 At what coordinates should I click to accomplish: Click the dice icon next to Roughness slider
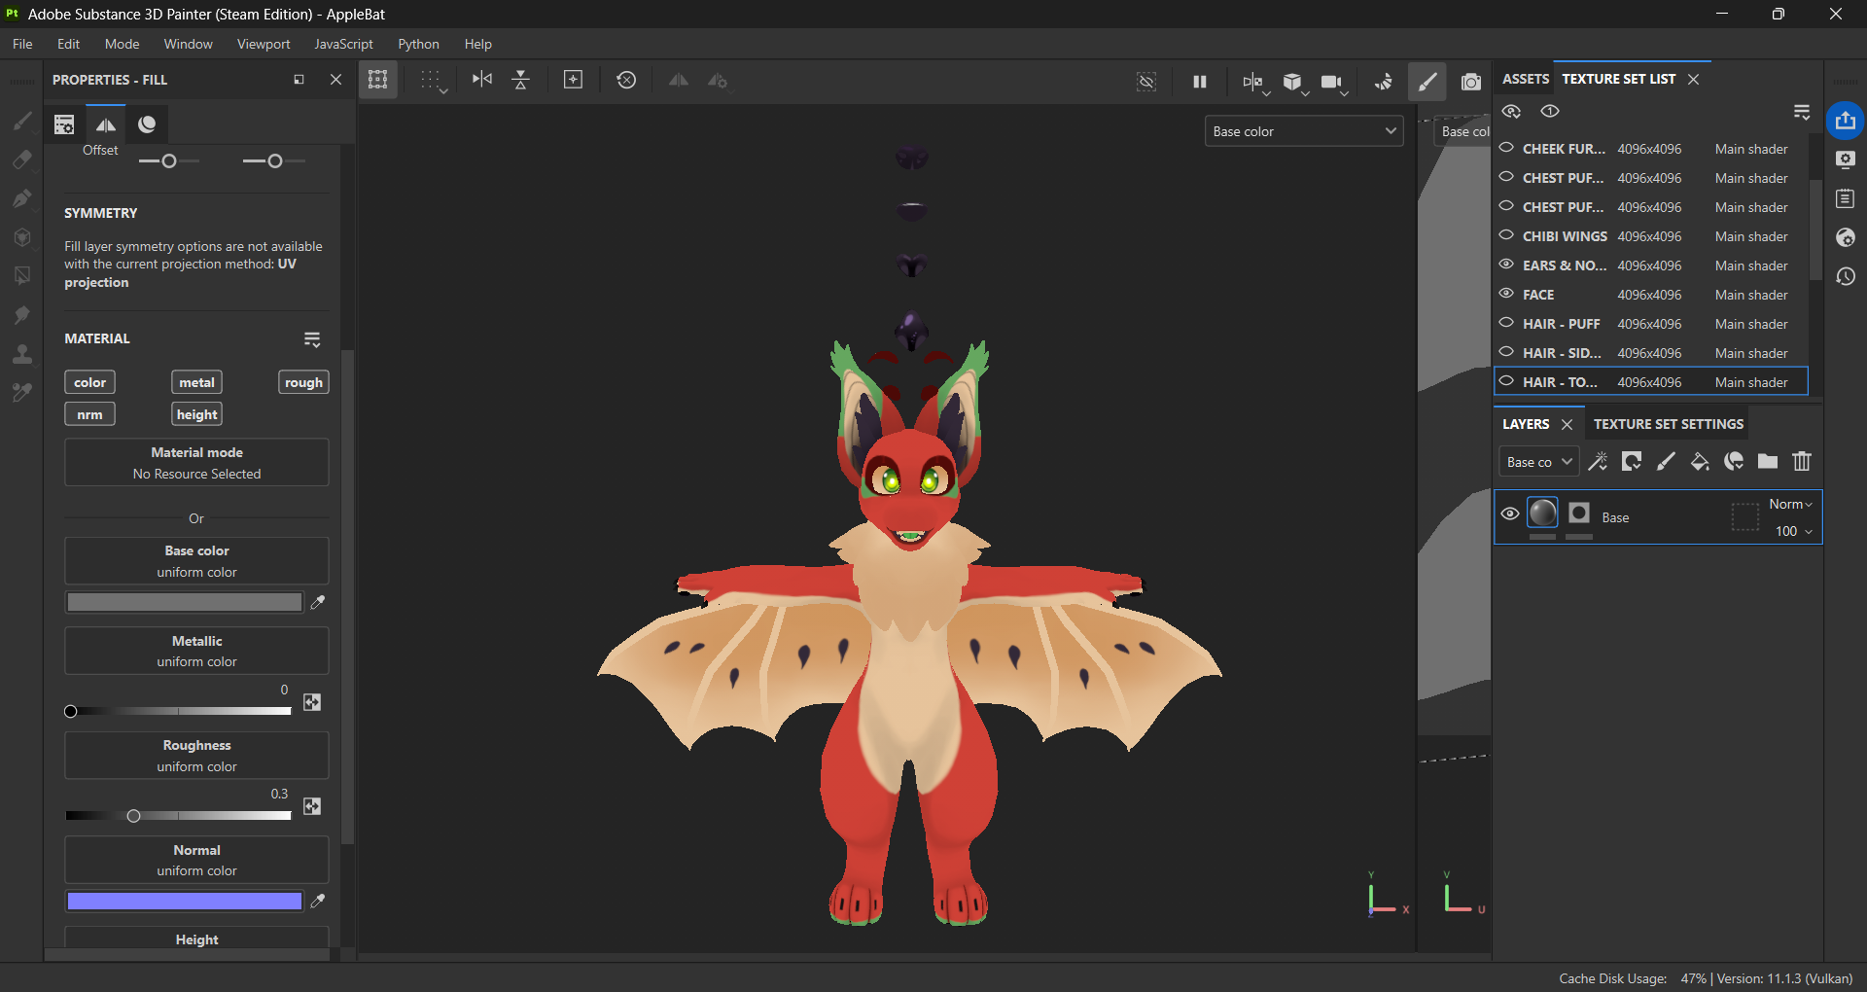point(312,806)
